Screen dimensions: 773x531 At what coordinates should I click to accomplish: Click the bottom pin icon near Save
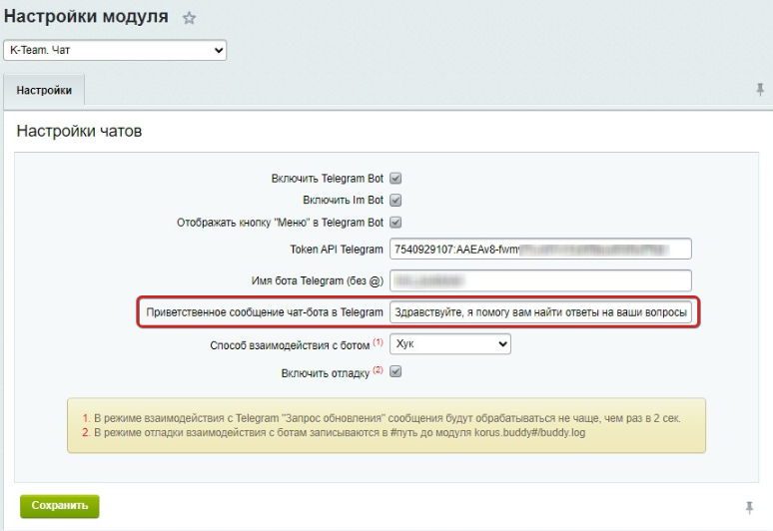(749, 508)
